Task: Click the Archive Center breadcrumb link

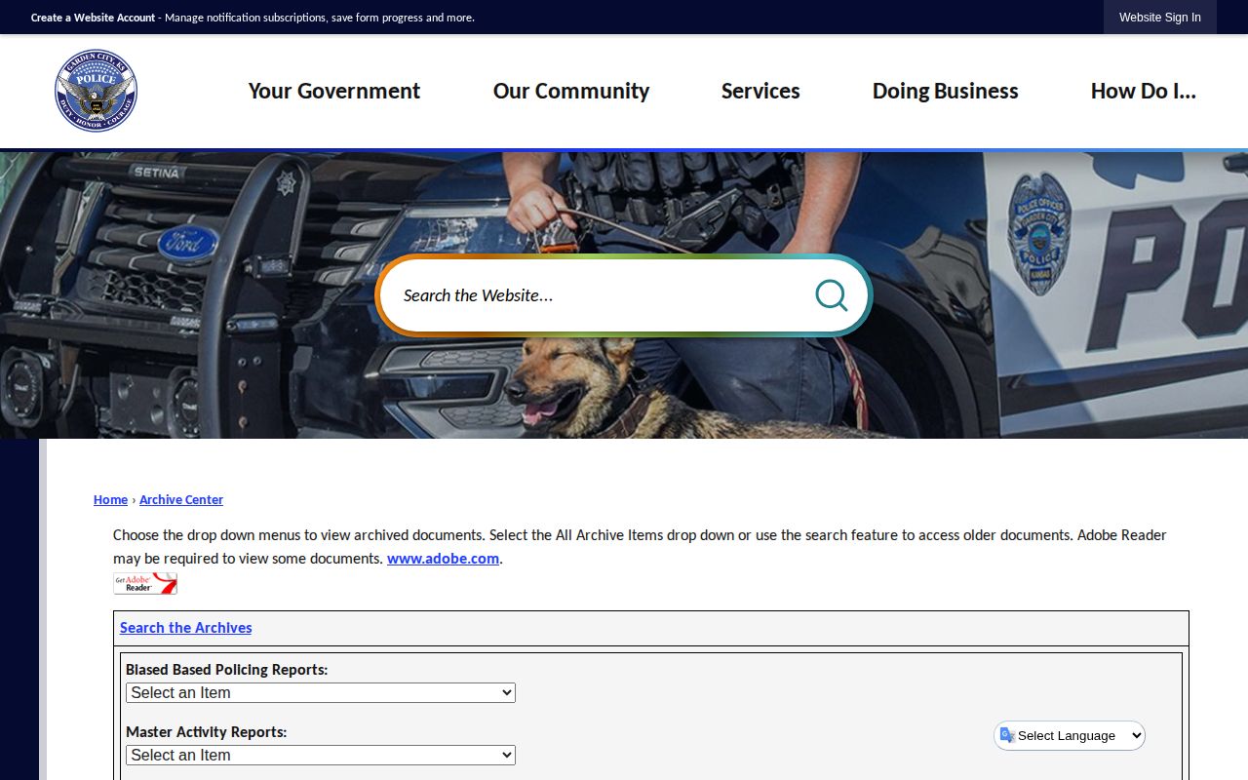Action: tap(181, 499)
